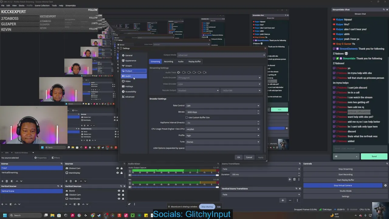The height and width of the screenshot is (219, 389).
Task: Open Video Encoder dropdown
Action: click(219, 84)
